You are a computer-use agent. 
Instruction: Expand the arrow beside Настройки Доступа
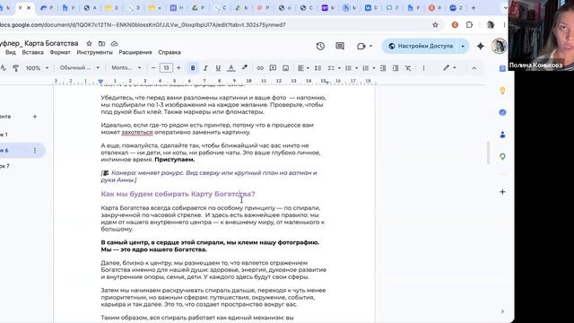[x=463, y=46]
